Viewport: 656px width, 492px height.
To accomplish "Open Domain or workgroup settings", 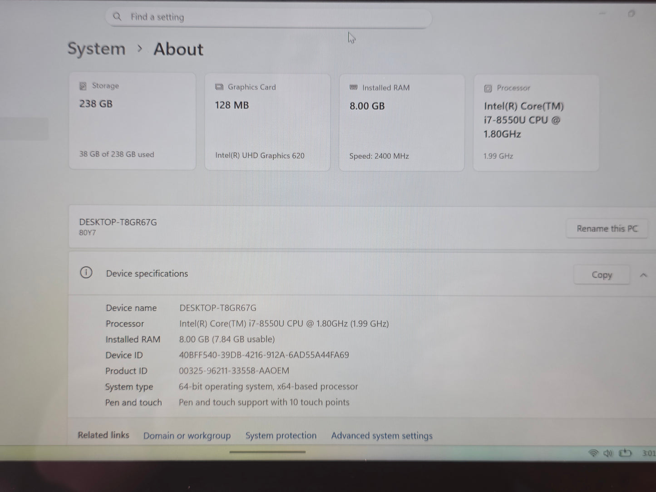I will coord(187,435).
